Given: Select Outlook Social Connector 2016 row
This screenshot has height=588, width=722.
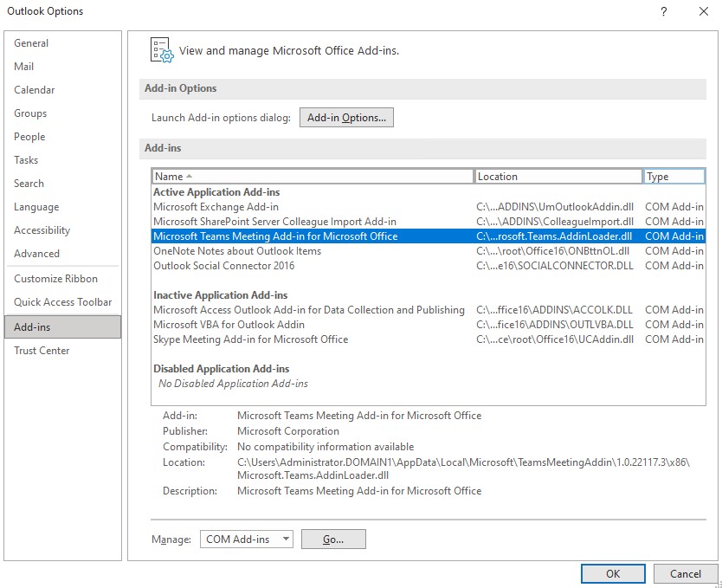Looking at the screenshot, I should pos(429,266).
